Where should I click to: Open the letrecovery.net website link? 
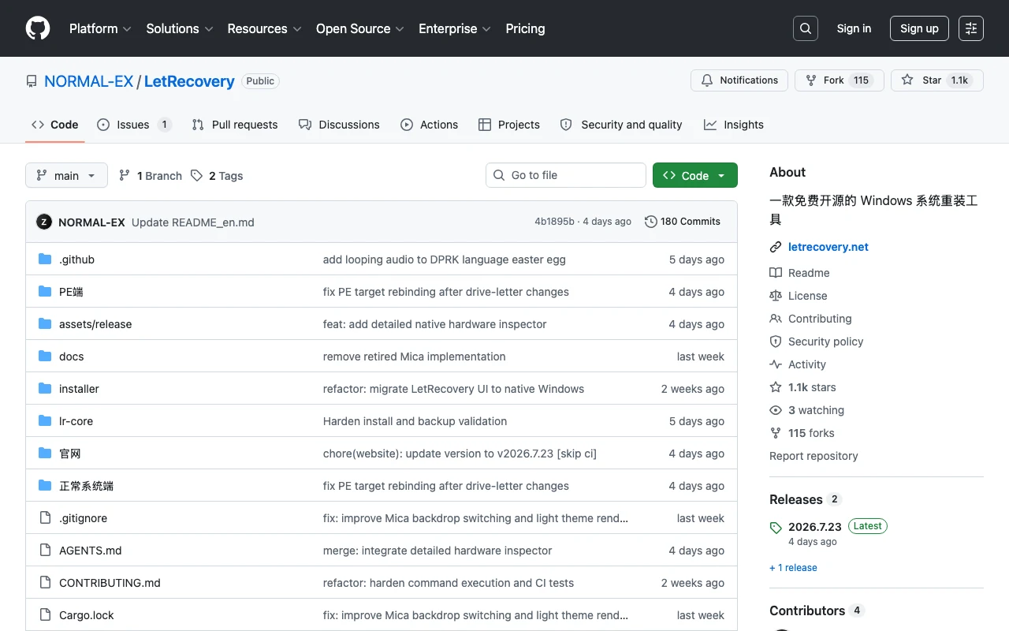pyautogui.click(x=828, y=247)
